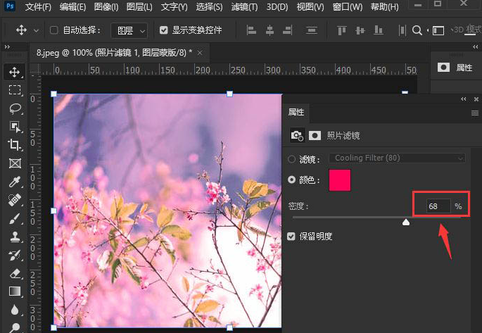
Task: Open the 滤镜(T) menu
Action: (x=244, y=8)
